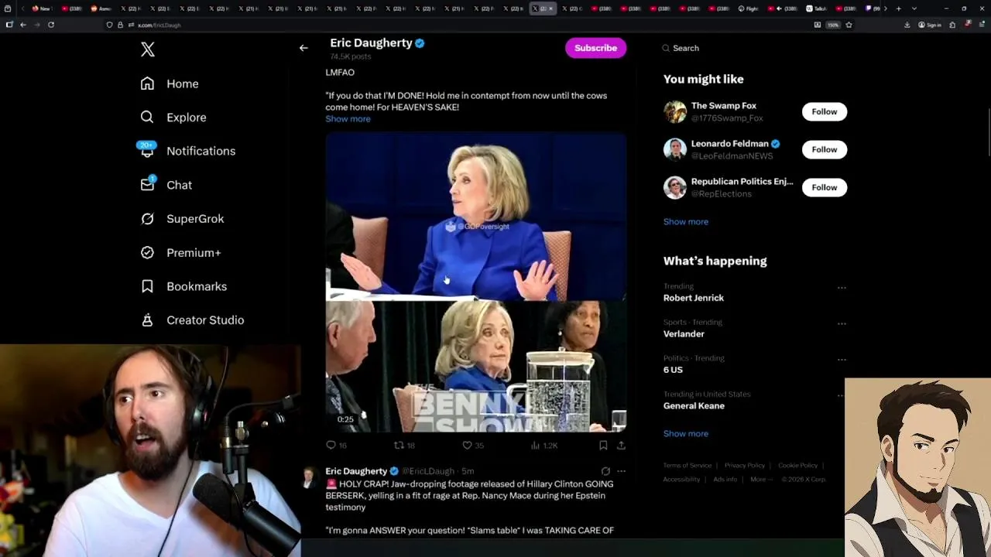The width and height of the screenshot is (991, 557).
Task: Open The Swamp Fox profile avatar
Action: pyautogui.click(x=675, y=111)
